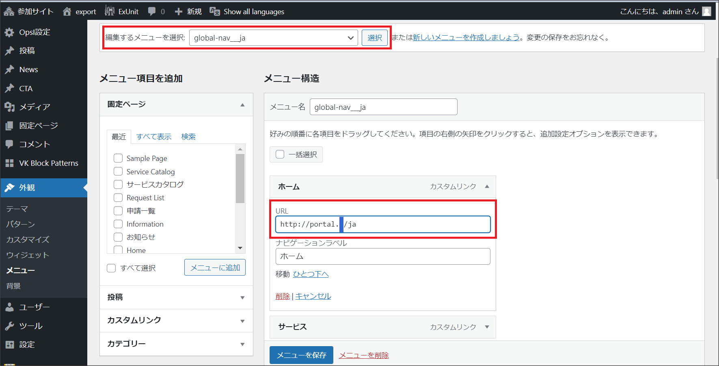
Task: Click the admin user avatar icon
Action: tap(707, 11)
